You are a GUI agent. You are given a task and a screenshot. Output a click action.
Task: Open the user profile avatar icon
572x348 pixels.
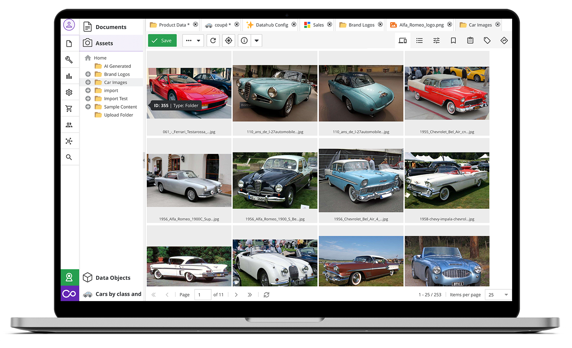click(x=69, y=25)
